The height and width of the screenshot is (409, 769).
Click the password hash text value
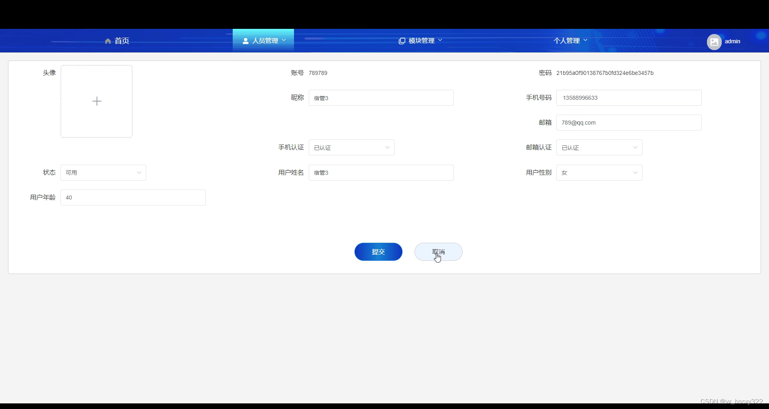[x=605, y=73]
